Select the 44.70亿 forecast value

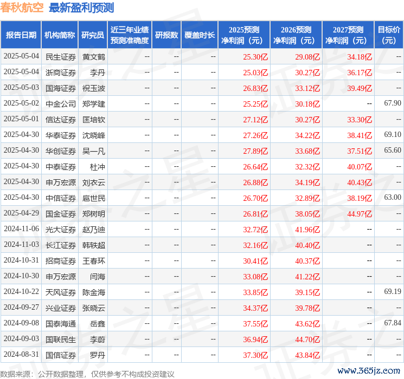[x=307, y=339]
